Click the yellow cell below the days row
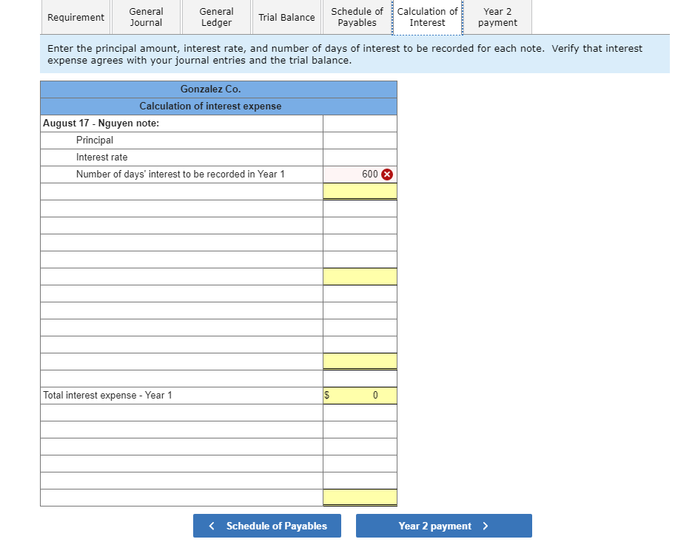 tap(359, 191)
